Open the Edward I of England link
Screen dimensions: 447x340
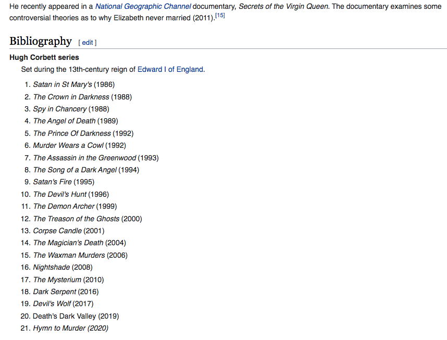pyautogui.click(x=170, y=69)
